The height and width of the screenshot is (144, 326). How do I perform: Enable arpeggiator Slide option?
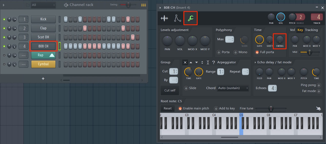[186, 88]
